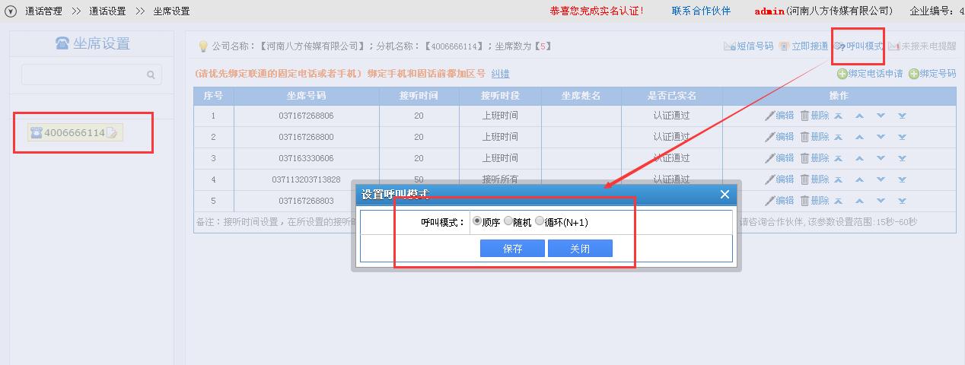This screenshot has height=365, width=965.
Task: Click 绑定电话申请 green plus icon
Action: [842, 74]
